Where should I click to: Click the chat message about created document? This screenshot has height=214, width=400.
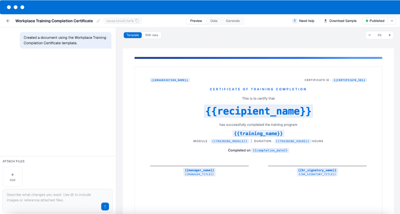tap(65, 40)
